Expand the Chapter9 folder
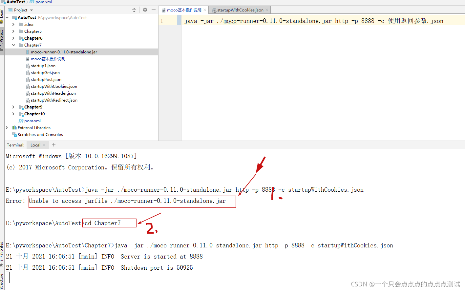Viewport: 465px width, 290px height. (x=13, y=107)
